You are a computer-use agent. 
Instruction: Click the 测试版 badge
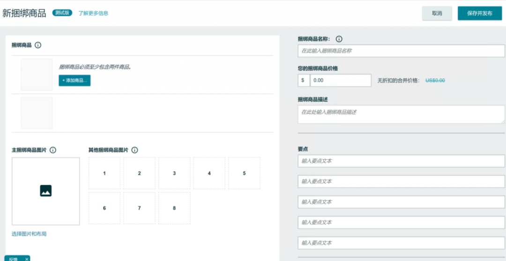[63, 13]
